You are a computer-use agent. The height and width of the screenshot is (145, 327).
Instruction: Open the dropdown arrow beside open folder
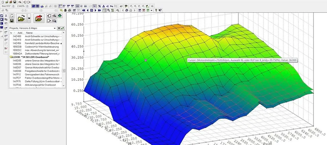[x=29, y=18]
